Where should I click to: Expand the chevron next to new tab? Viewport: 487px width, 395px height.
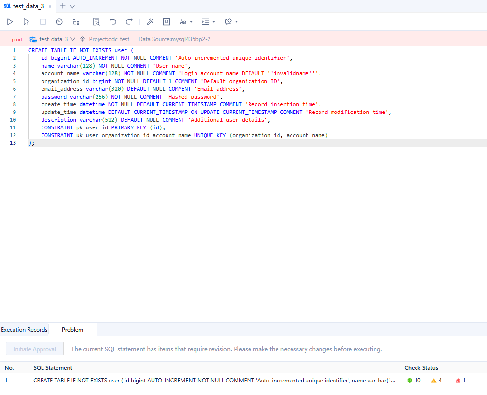[72, 6]
